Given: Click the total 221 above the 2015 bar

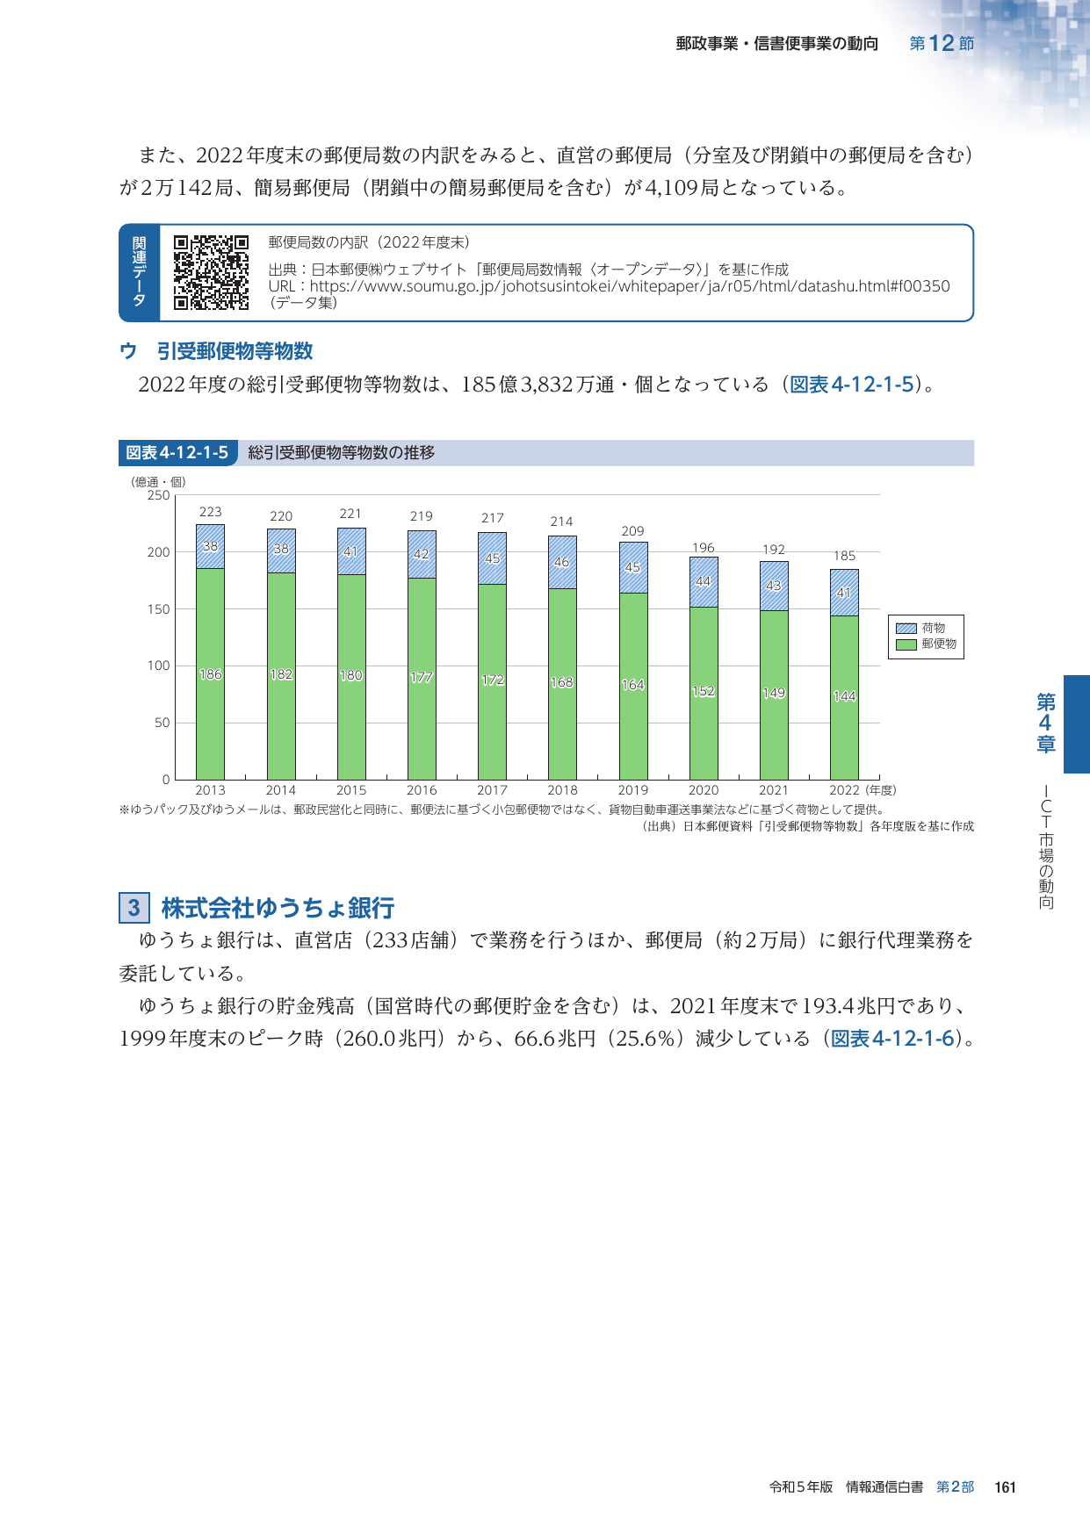Looking at the screenshot, I should point(350,514).
